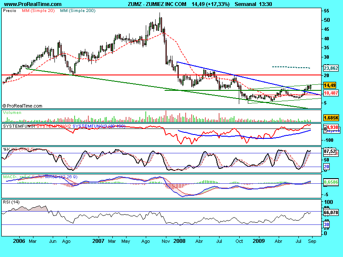Select the Semanal timeframe label
Image resolution: width=343 pixels, height=257 pixels.
245,4
